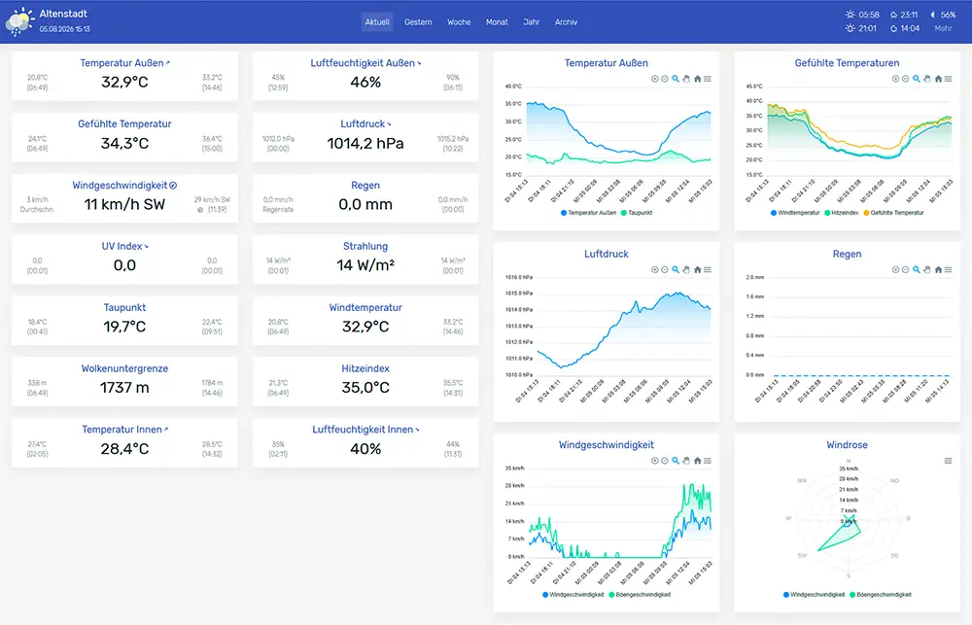Click the moon phase icon beside 56%
This screenshot has width=972, height=625.
(932, 15)
